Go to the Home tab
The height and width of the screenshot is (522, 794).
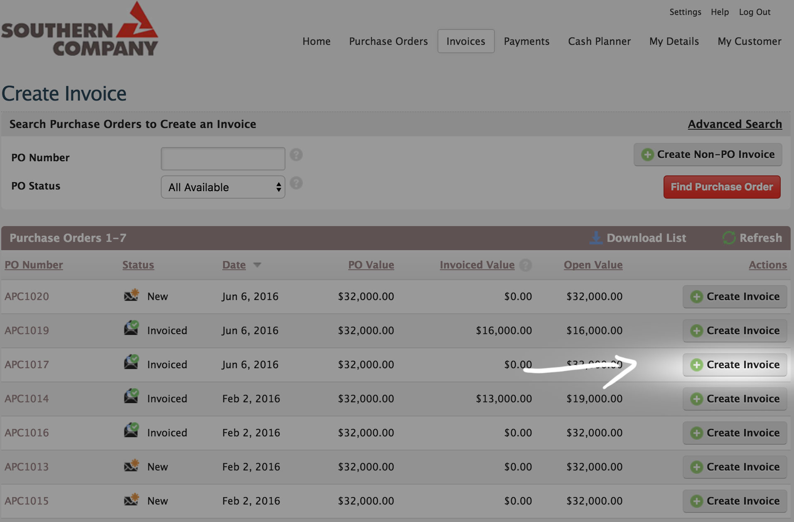point(317,41)
